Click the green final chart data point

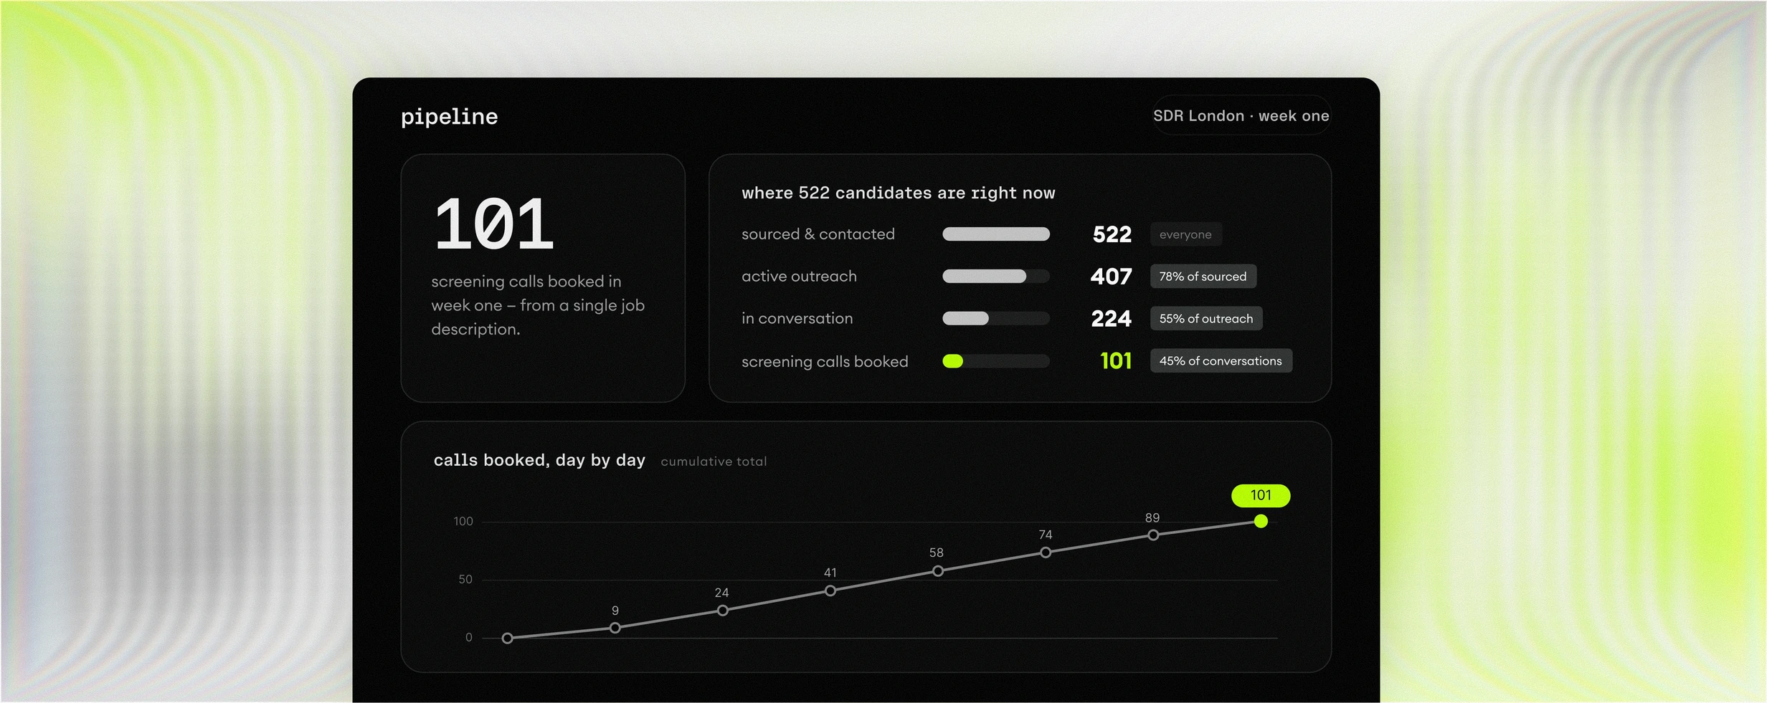pyautogui.click(x=1261, y=522)
